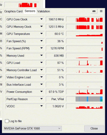The image size is (107, 135).
Task: Open the GPU Core Clock dropdown arrow
Action: (41, 19)
